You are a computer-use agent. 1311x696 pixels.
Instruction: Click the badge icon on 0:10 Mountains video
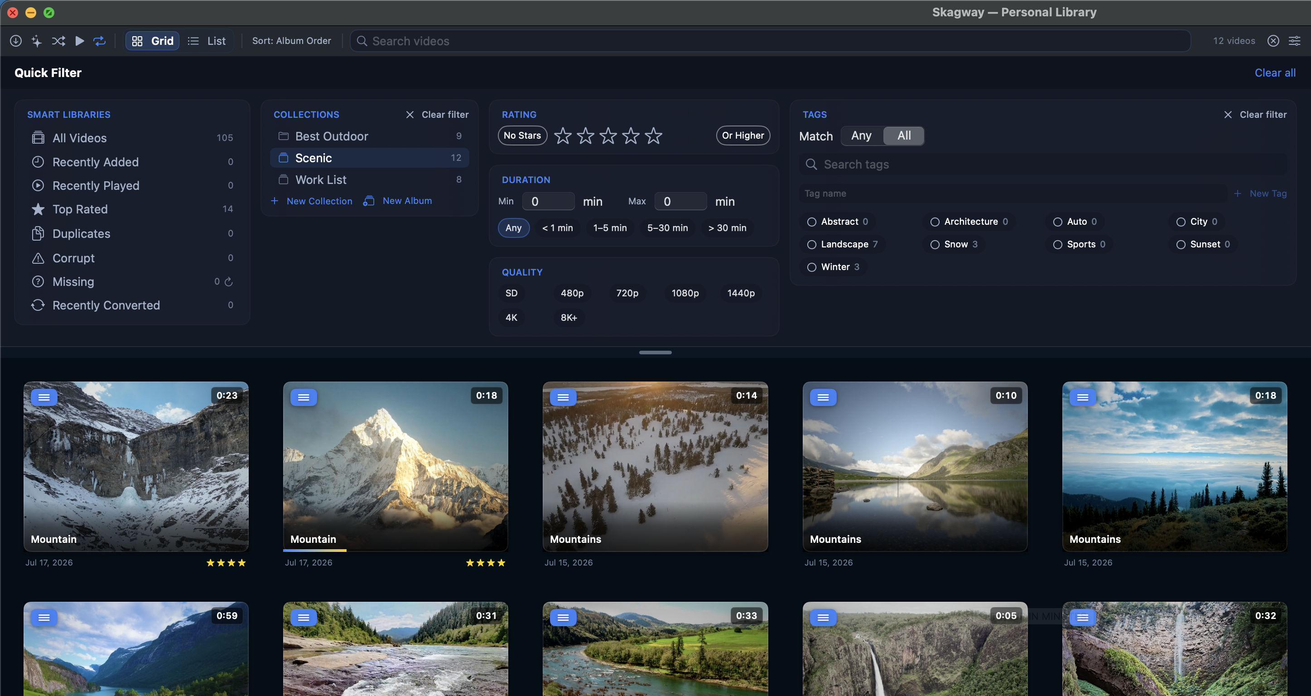(x=823, y=397)
